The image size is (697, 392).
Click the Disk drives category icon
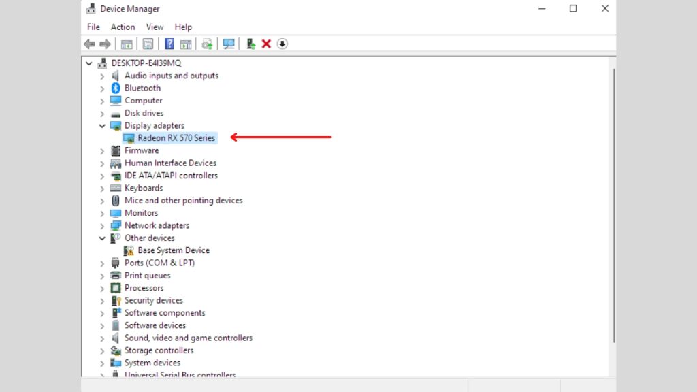(116, 114)
